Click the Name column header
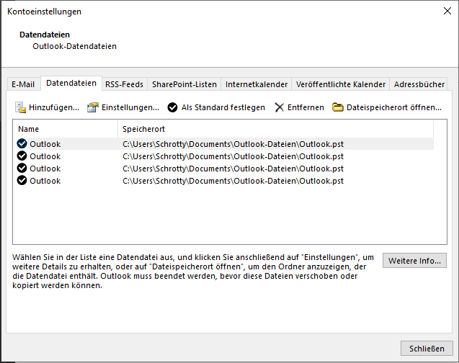The height and width of the screenshot is (363, 459). [66, 129]
